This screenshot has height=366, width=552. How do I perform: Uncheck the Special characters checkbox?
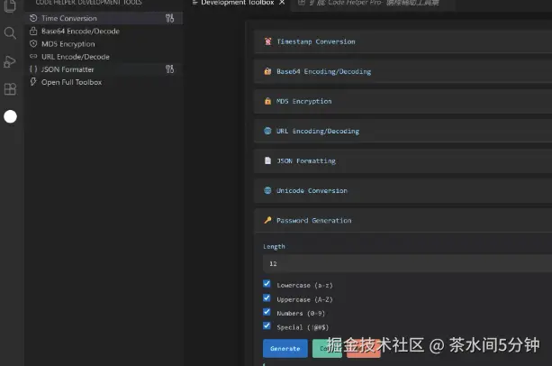pos(267,325)
